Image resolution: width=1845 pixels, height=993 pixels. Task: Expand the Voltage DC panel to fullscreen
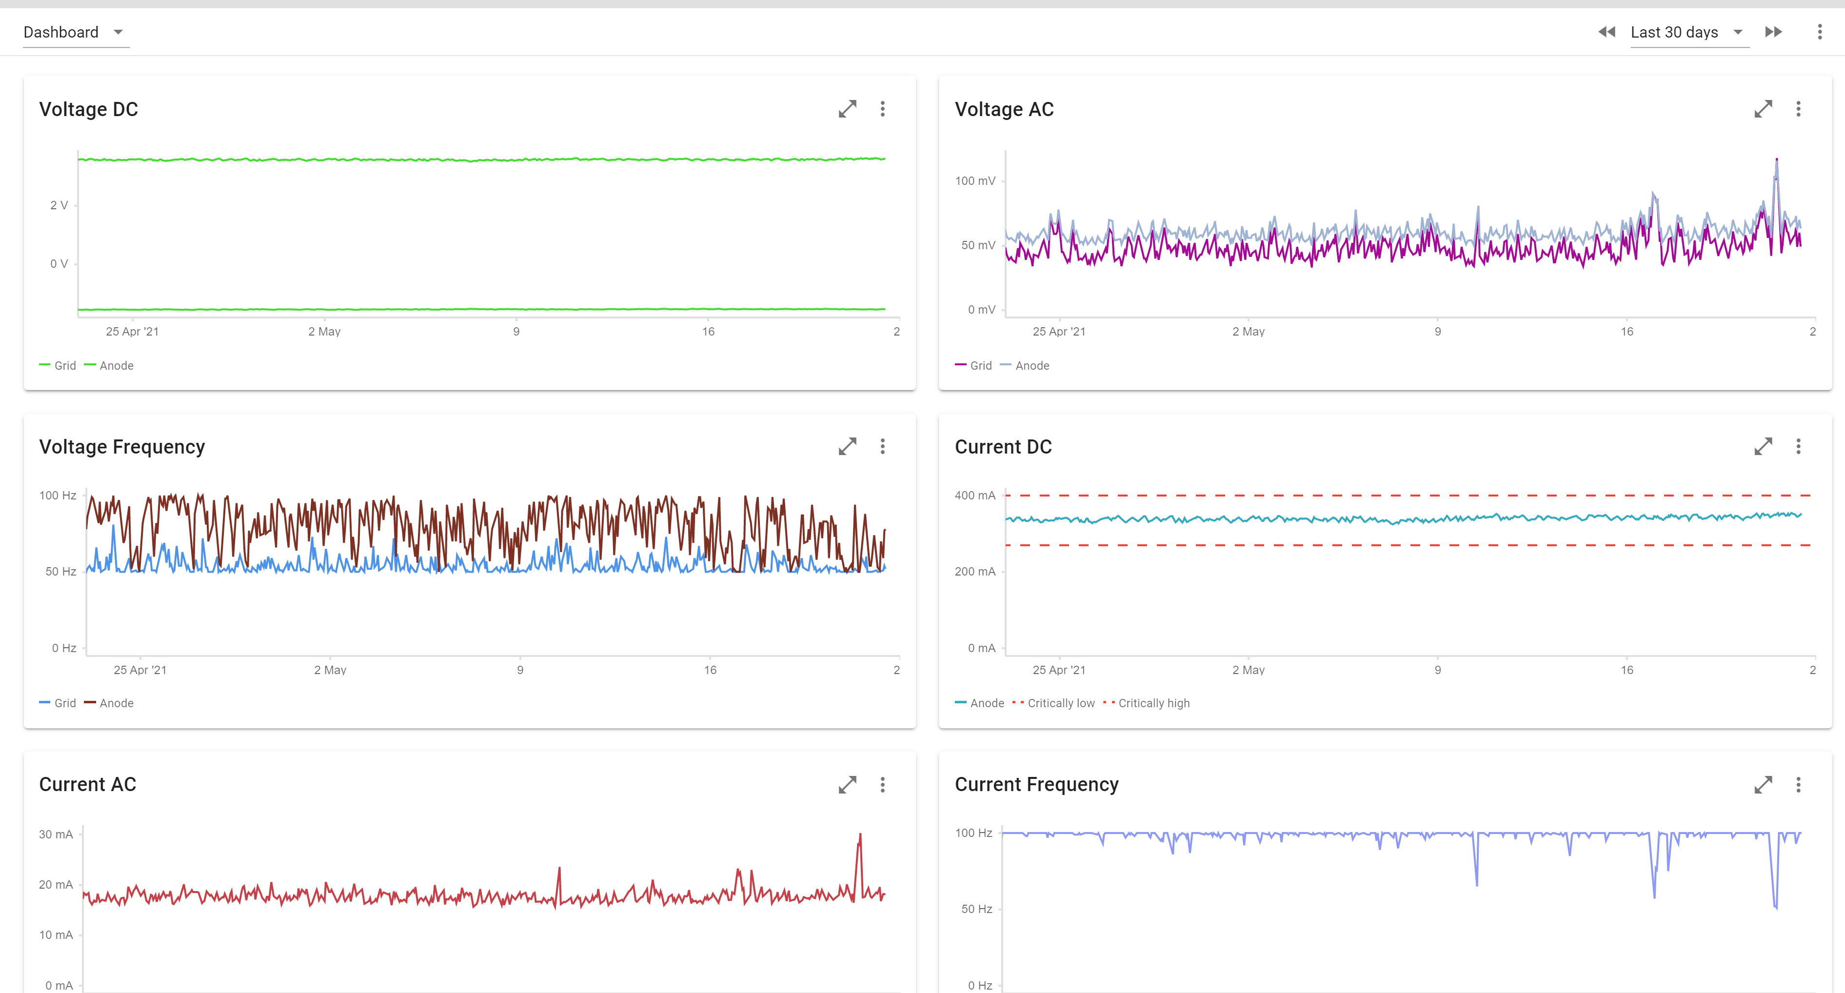847,109
